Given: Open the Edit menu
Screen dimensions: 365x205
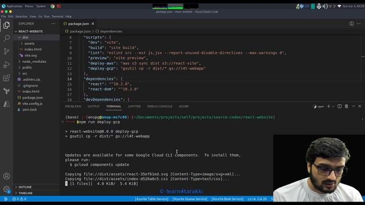Looking at the screenshot, I should [11, 17].
